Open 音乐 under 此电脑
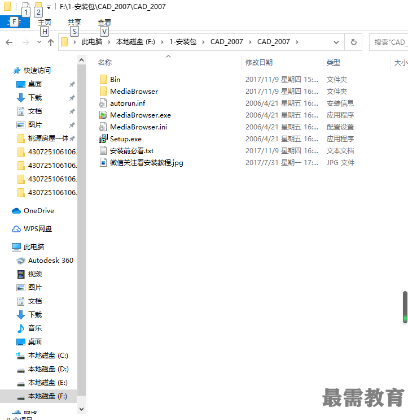This screenshot has width=408, height=420. (x=35, y=328)
